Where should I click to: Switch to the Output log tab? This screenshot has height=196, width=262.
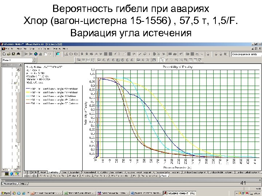click(23, 184)
